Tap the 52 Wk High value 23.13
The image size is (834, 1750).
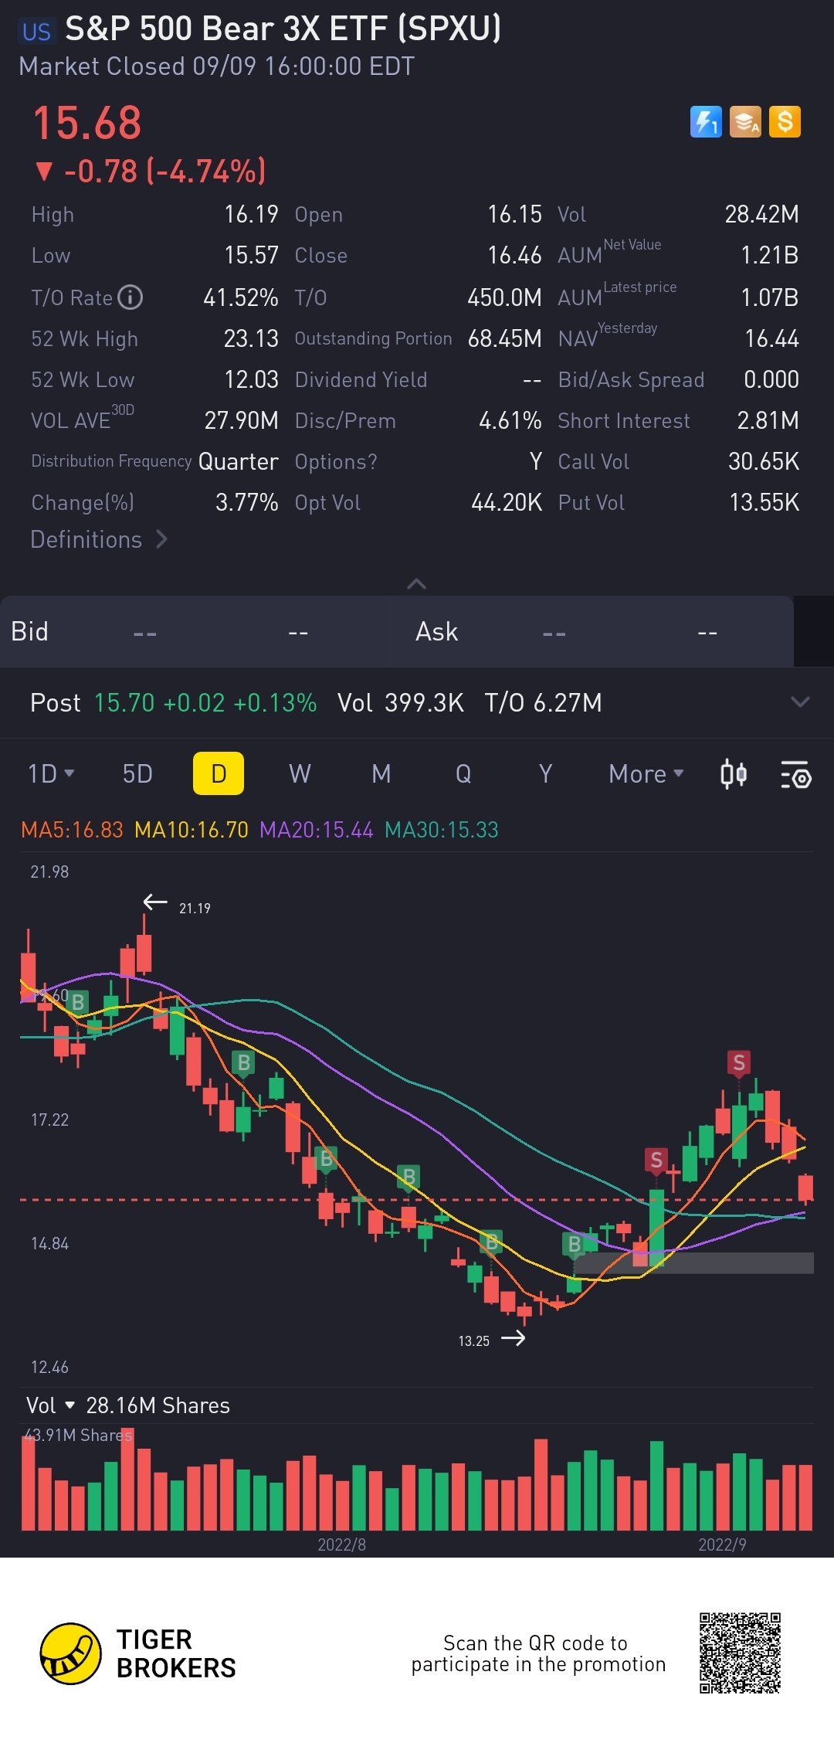pos(251,338)
